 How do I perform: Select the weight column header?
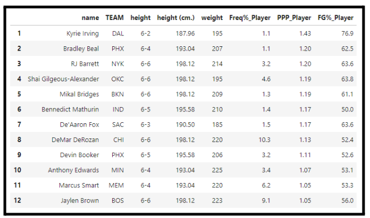(x=212, y=18)
